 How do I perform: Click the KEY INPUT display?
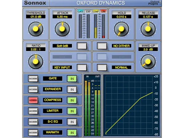pyautogui.click(x=62, y=67)
